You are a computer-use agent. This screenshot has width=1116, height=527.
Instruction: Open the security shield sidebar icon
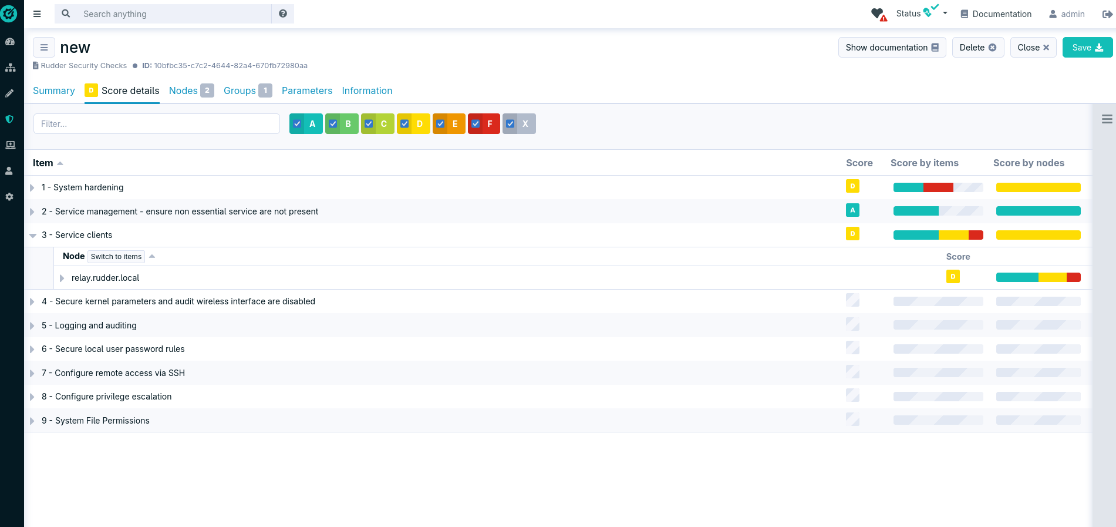(x=10, y=119)
